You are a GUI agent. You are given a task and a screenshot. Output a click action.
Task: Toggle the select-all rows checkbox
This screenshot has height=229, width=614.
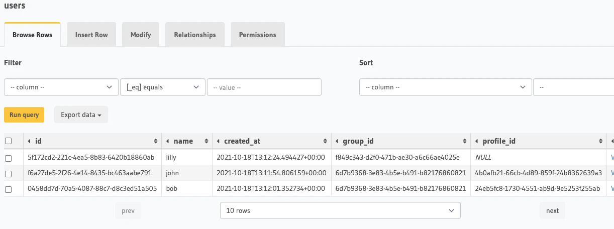[x=8, y=141]
